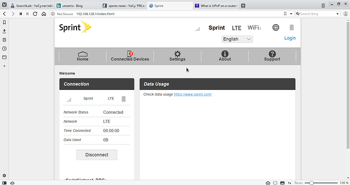Capture page with camera icon

pyautogui.click(x=268, y=183)
